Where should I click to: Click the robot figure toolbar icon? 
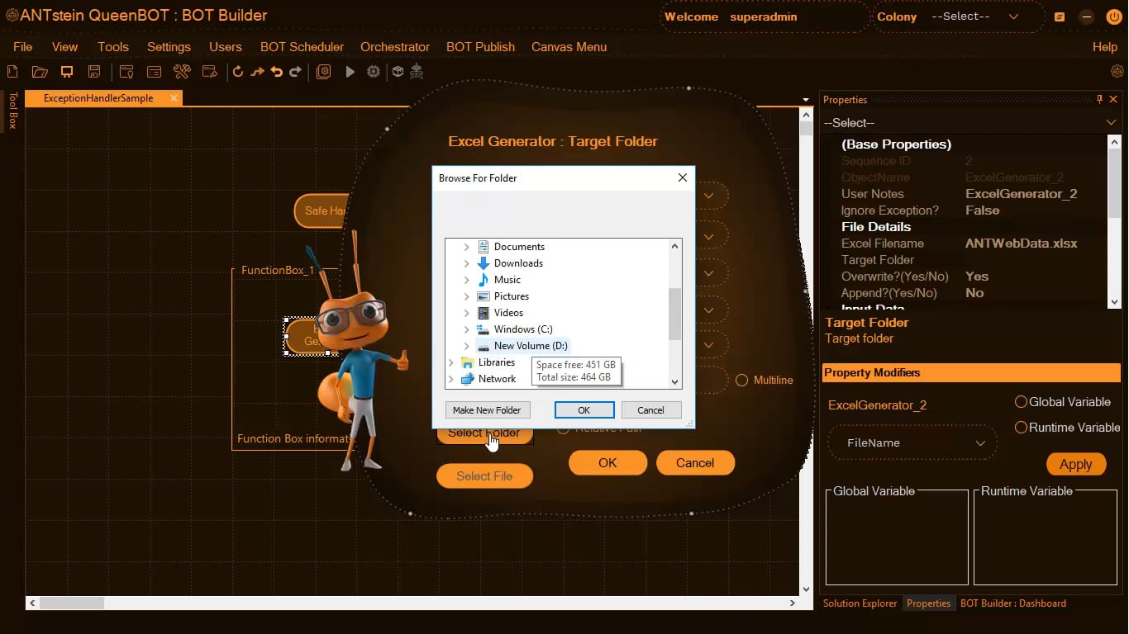(x=417, y=72)
